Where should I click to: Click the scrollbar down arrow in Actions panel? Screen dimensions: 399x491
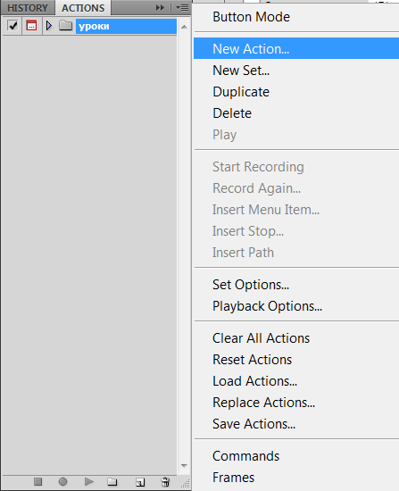pyautogui.click(x=184, y=466)
